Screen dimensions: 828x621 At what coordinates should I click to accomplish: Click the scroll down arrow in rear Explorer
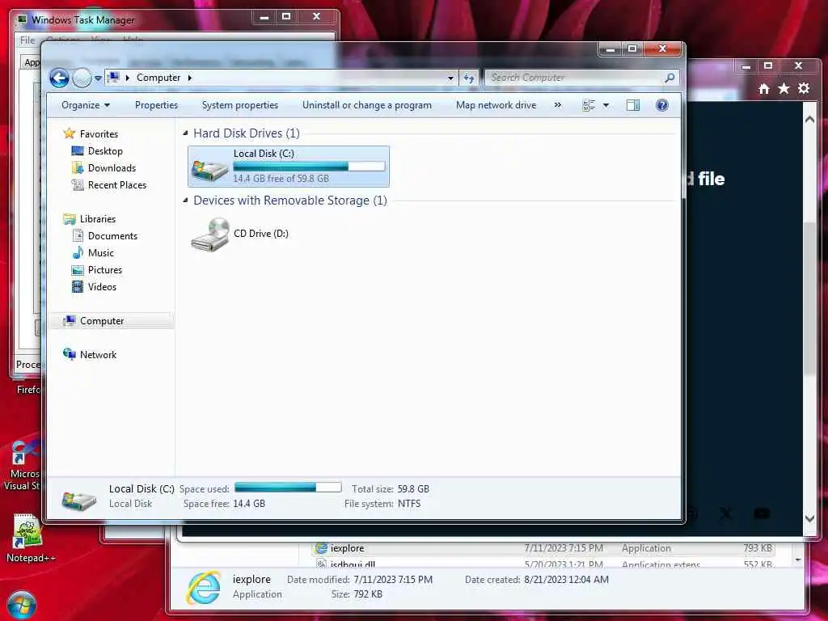pyautogui.click(x=798, y=560)
